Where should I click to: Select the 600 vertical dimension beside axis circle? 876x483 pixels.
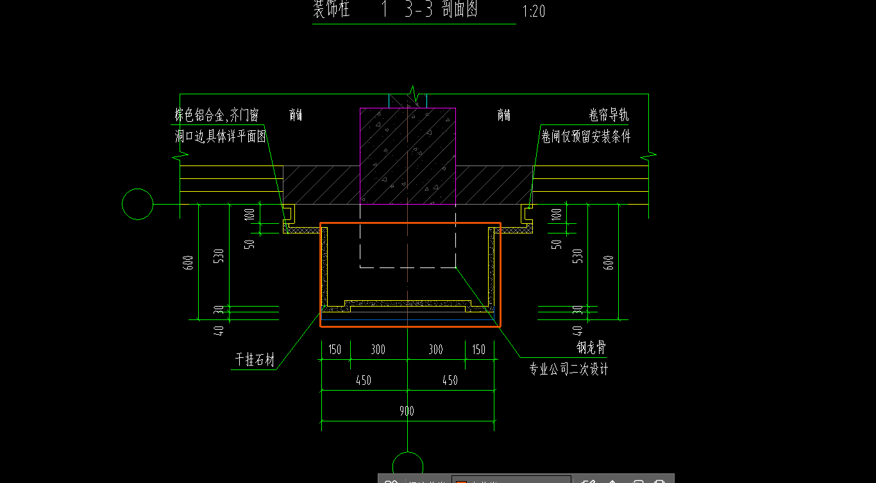click(x=188, y=262)
